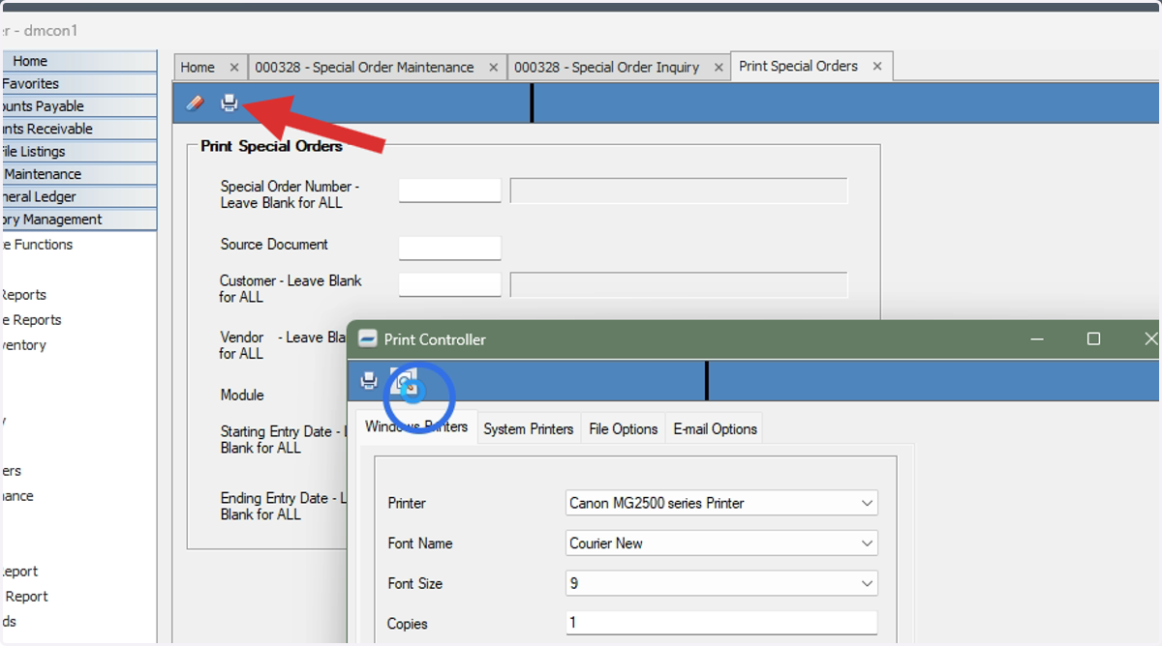This screenshot has height=646, width=1162.
Task: Open the File Listings sidebar section
Action: pyautogui.click(x=78, y=152)
